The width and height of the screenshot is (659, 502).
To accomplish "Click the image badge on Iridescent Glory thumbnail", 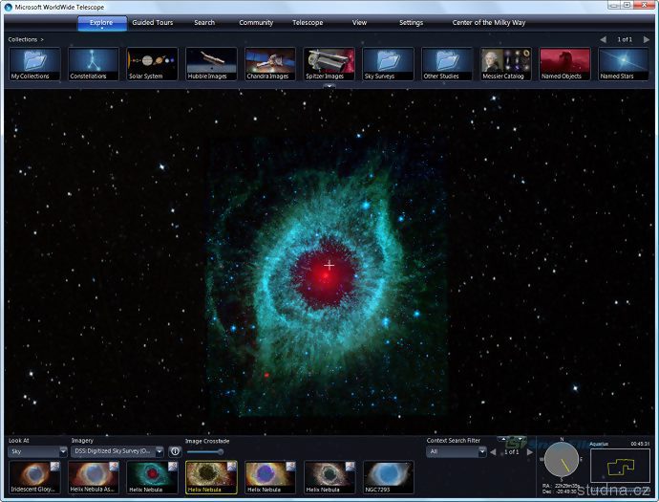I will (x=55, y=466).
